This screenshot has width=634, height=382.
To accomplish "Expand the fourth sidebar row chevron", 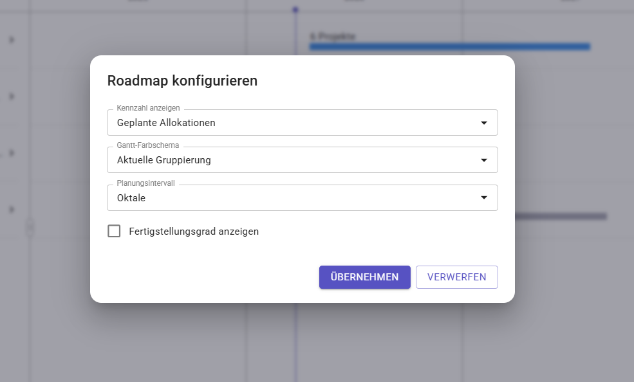I will (x=10, y=209).
